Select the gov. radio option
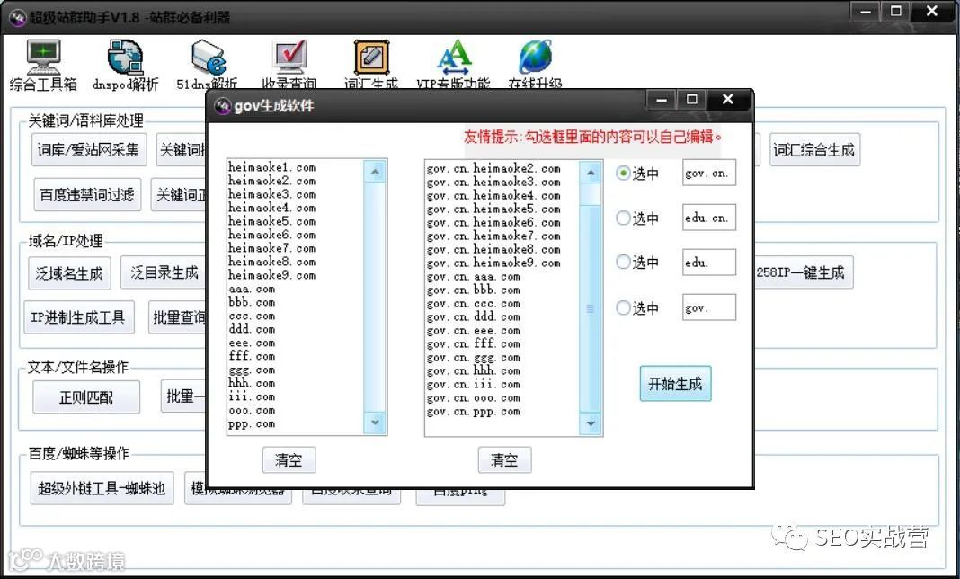The width and height of the screenshot is (960, 579). click(x=623, y=307)
